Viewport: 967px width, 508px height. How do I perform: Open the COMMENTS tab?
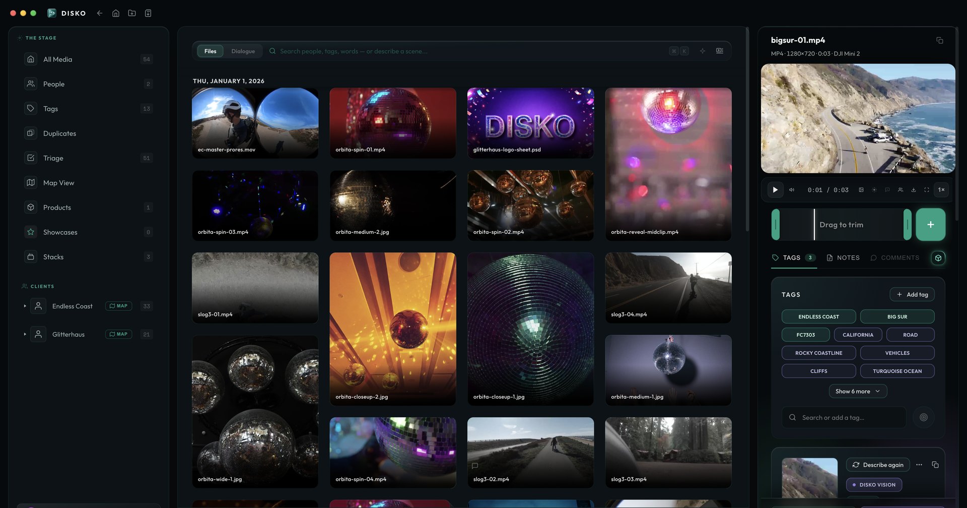(x=894, y=258)
